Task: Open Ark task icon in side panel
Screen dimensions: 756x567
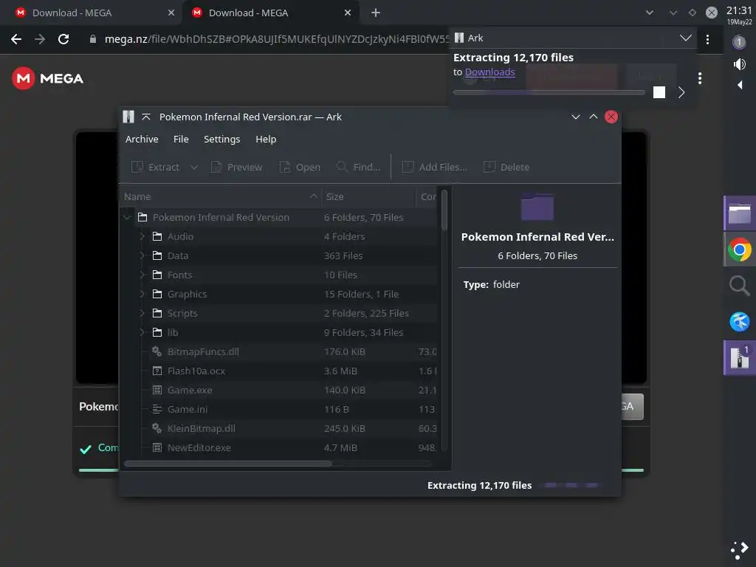Action: click(739, 358)
